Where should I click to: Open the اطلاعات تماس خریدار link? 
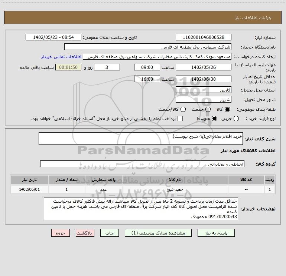(61, 57)
